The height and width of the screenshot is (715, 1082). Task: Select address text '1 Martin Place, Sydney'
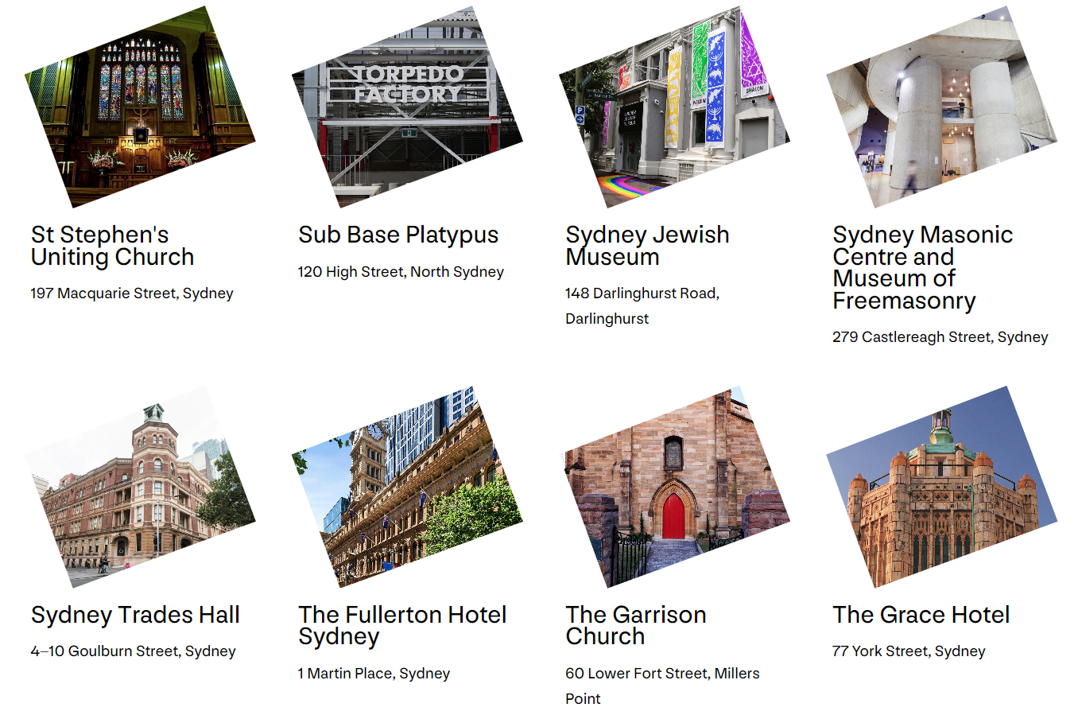pos(374,674)
